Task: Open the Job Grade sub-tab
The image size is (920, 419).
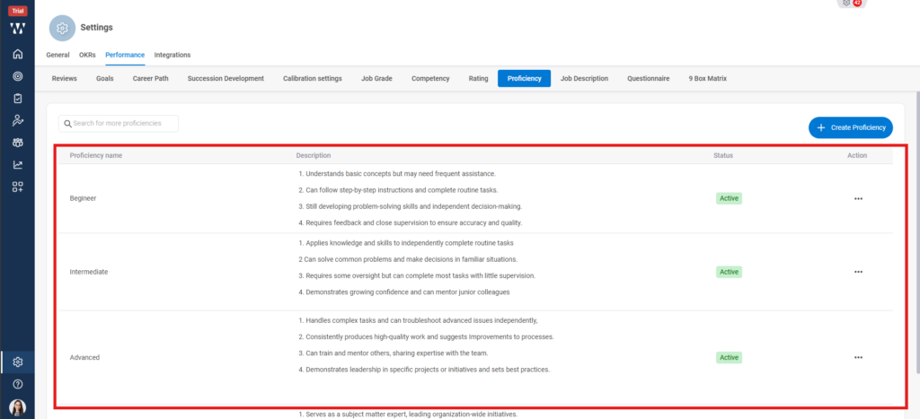Action: point(376,79)
